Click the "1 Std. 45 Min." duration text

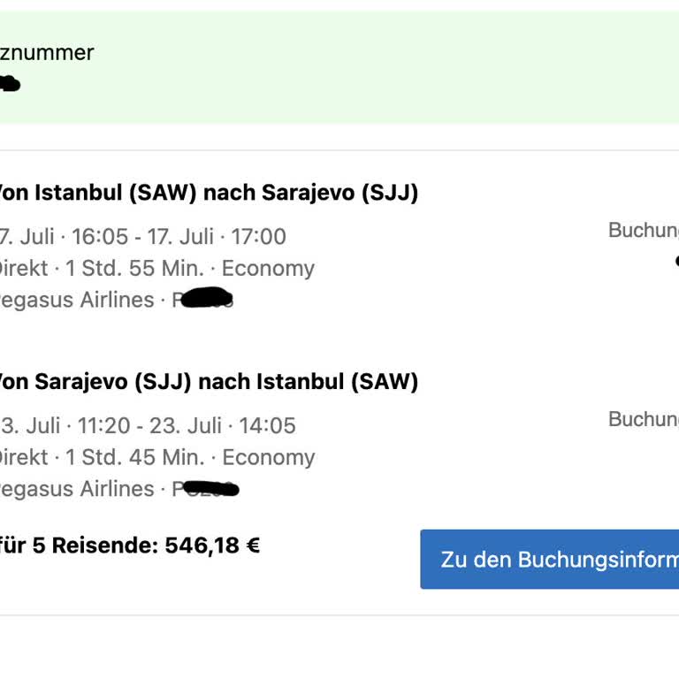point(143,457)
